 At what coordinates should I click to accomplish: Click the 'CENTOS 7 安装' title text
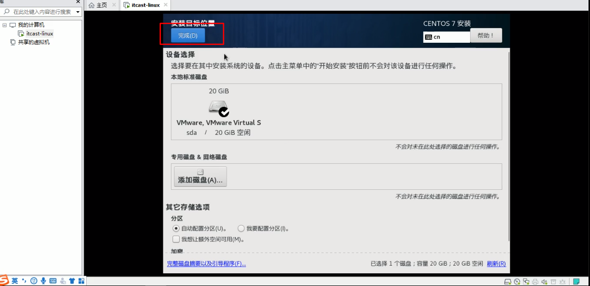(447, 23)
